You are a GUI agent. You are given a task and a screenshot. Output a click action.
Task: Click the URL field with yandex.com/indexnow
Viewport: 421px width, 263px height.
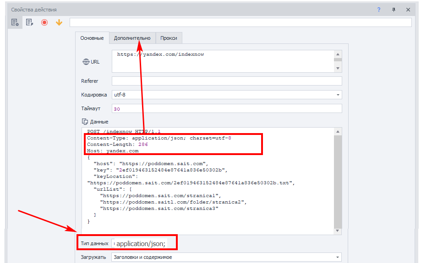223,61
